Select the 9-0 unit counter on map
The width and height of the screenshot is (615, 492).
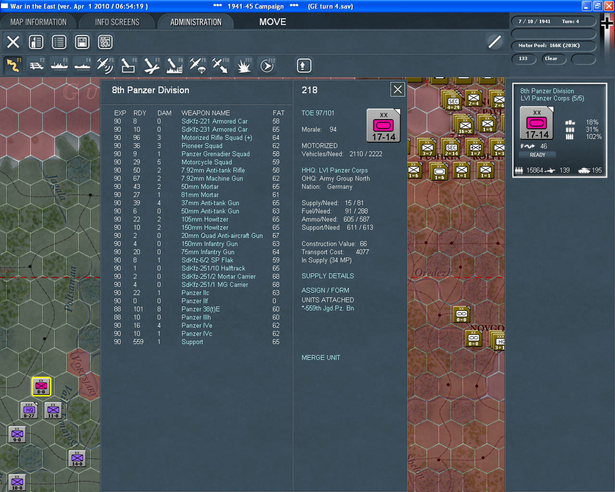pyautogui.click(x=17, y=434)
